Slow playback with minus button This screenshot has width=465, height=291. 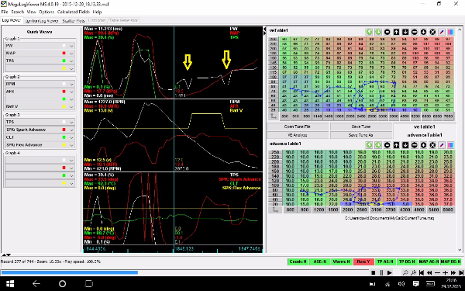click(437, 272)
